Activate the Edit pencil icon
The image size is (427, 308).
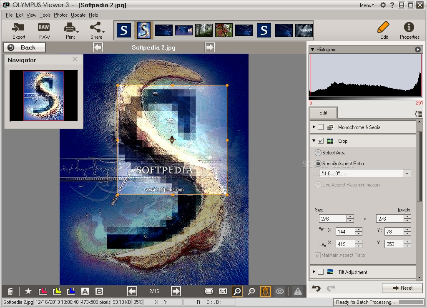[x=384, y=30]
